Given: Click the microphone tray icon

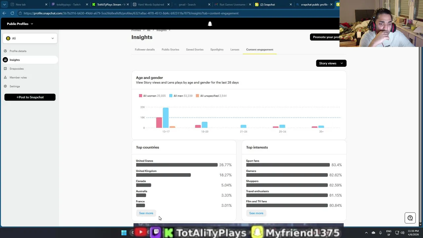Looking at the screenshot, I should point(380,233).
